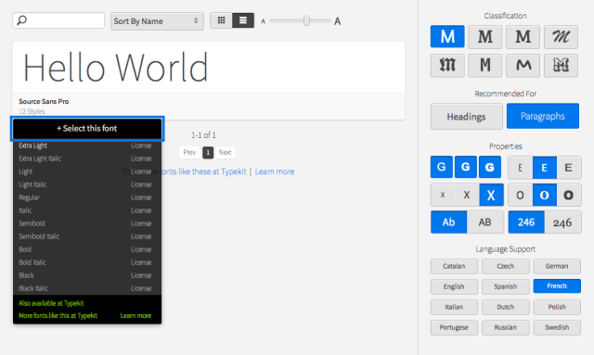Screen dimensions: 594x355
Task: Toggle Czech language support
Action: (x=505, y=266)
